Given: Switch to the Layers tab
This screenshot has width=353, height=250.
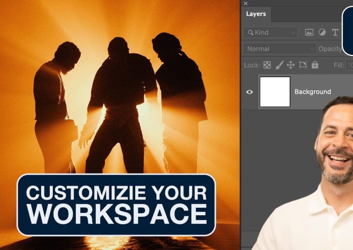Looking at the screenshot, I should pos(256,14).
